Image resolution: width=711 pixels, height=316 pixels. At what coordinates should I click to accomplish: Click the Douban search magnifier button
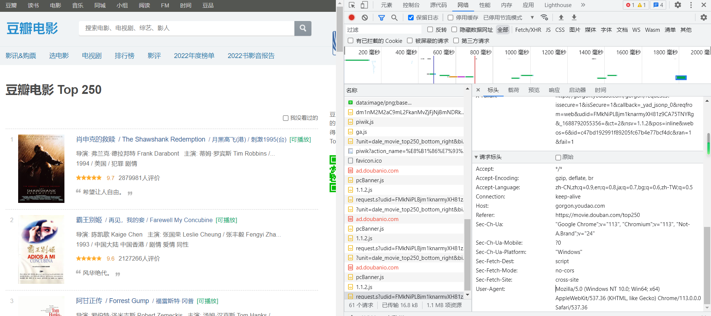tap(303, 28)
